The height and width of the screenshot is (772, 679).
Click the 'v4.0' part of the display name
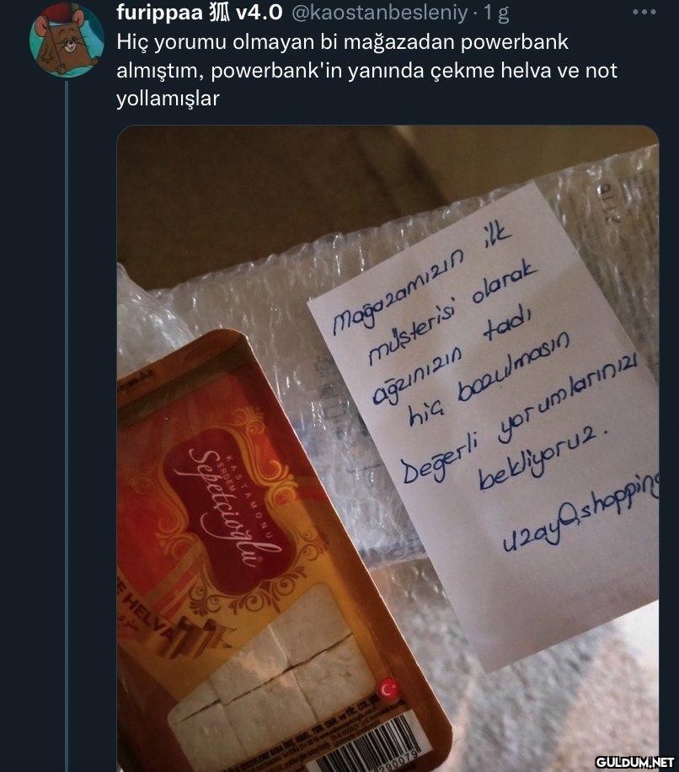coord(259,13)
